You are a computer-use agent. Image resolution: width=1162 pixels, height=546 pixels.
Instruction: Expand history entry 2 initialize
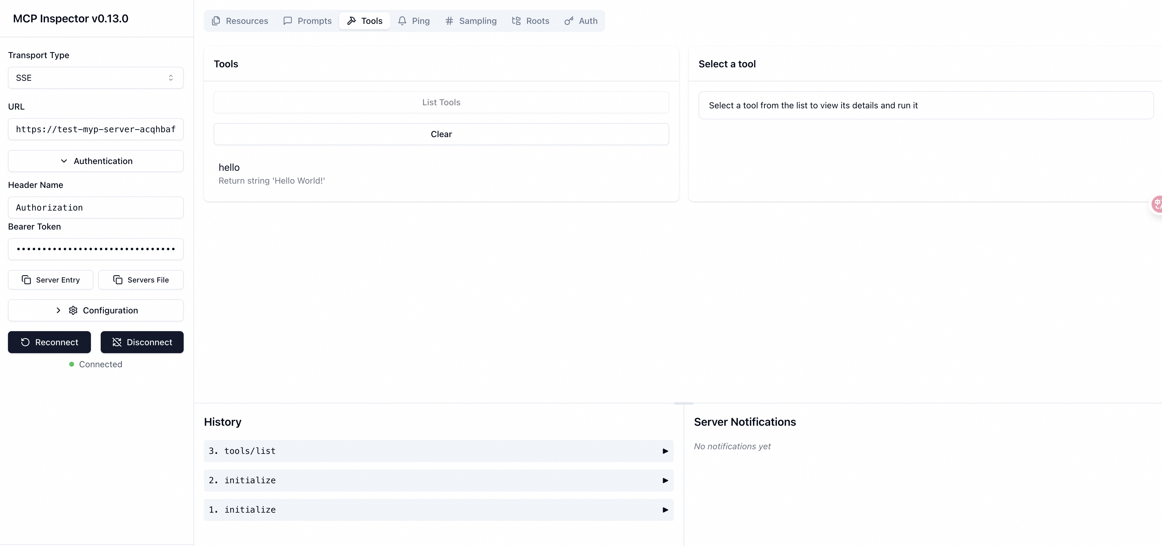665,481
